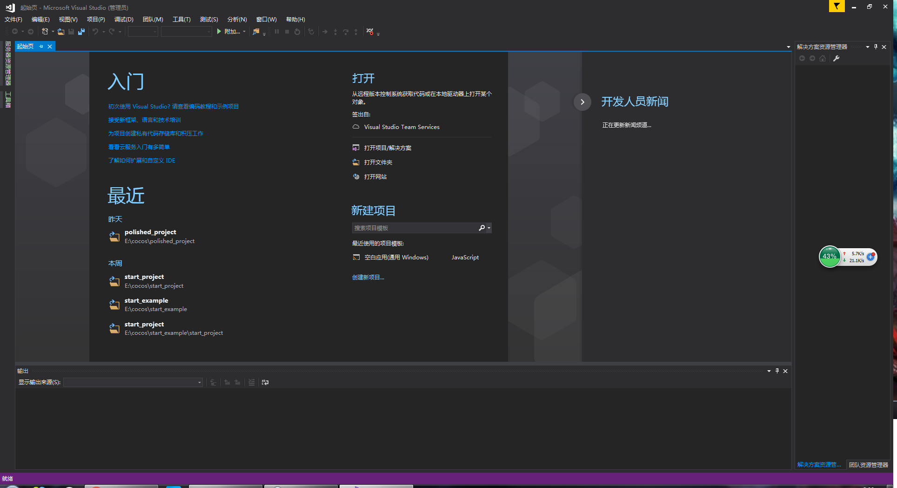The width and height of the screenshot is (897, 488).
Task: Click the Show Next Statement arrow icon
Action: [x=325, y=32]
